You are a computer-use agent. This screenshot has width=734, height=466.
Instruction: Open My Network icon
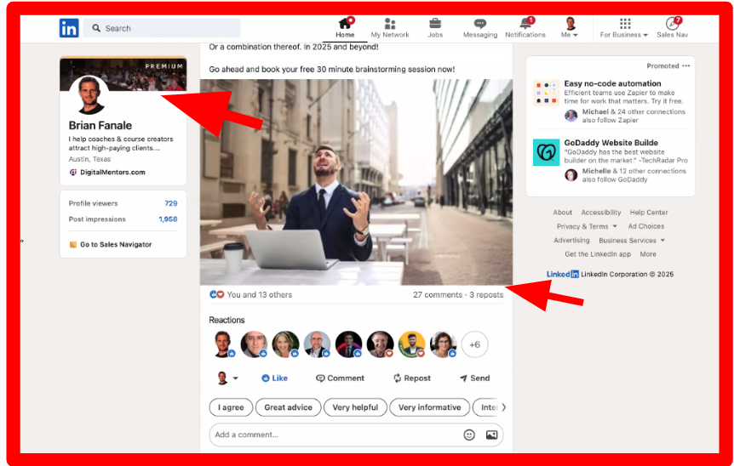pos(390,24)
